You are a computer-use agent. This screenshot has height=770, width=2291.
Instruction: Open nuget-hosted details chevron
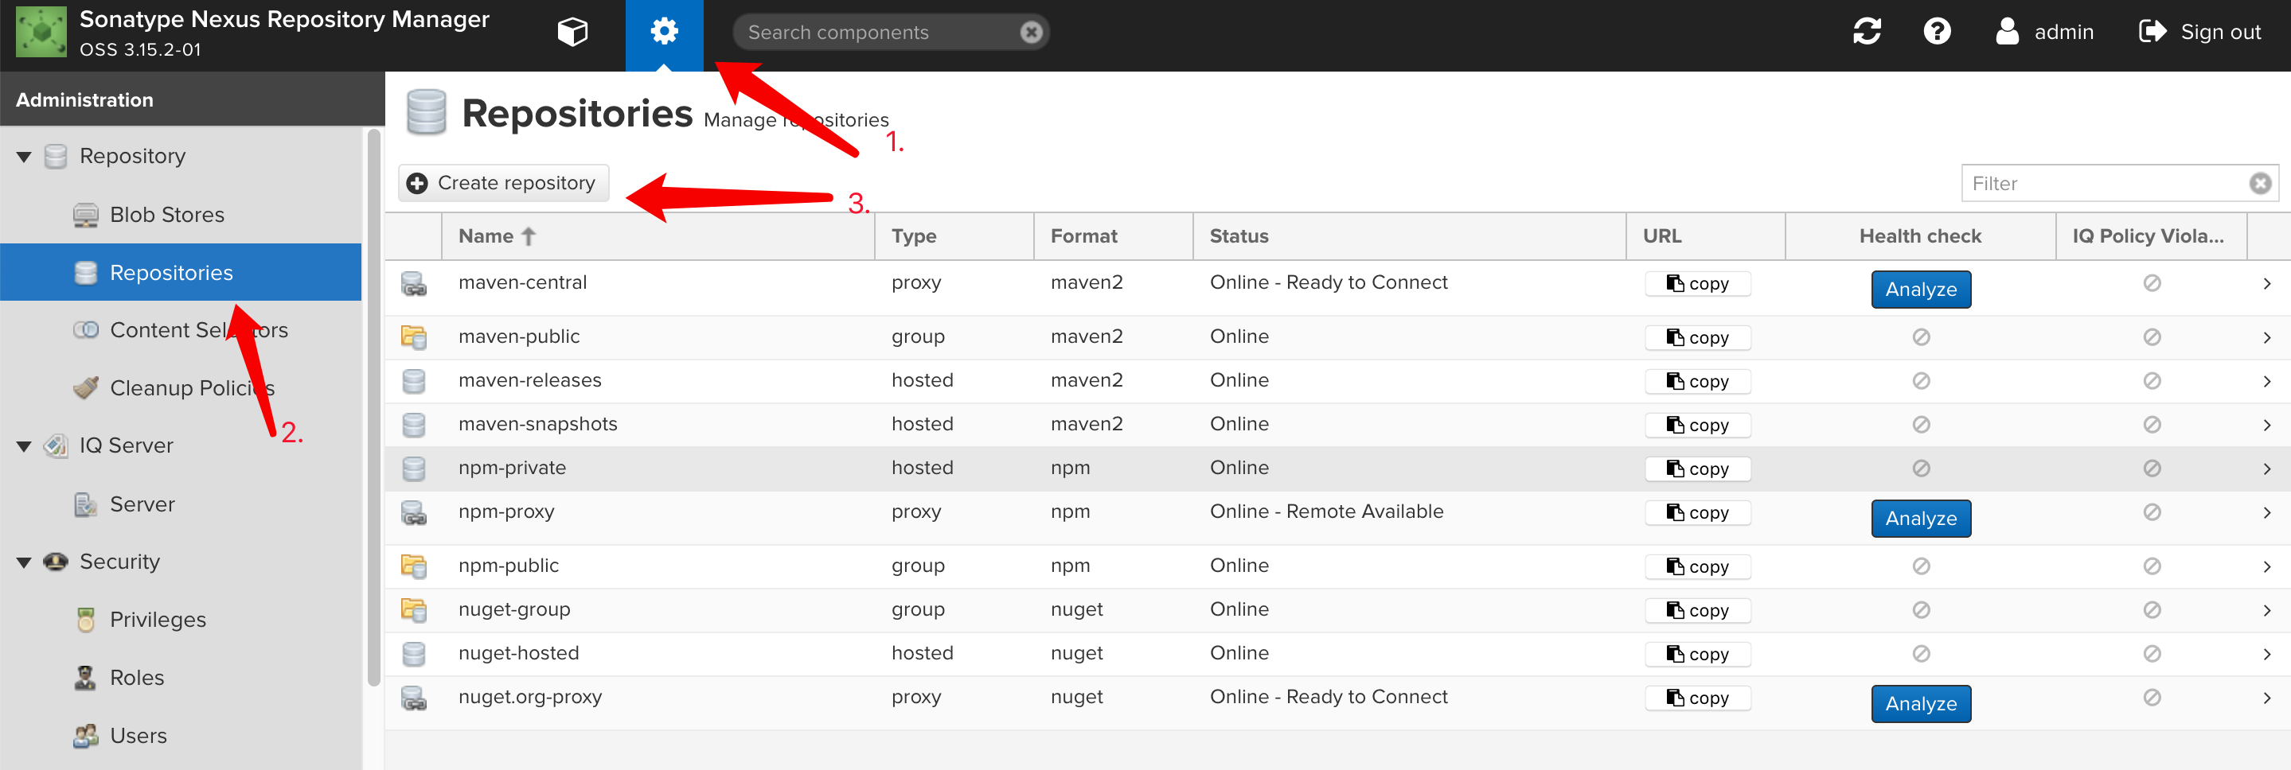[x=2267, y=655]
